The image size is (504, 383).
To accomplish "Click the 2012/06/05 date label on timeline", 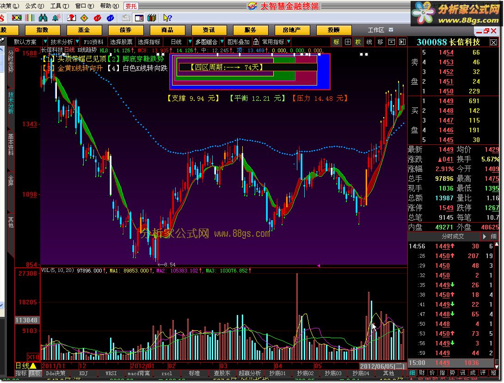I will pos(382,366).
